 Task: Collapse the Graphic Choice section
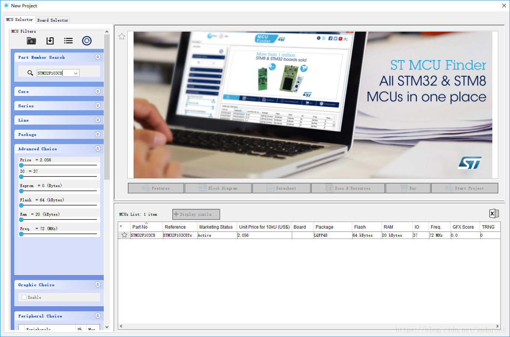pos(98,284)
